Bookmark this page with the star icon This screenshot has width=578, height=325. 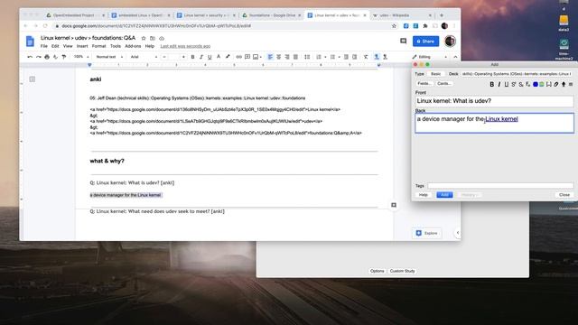tap(394, 26)
